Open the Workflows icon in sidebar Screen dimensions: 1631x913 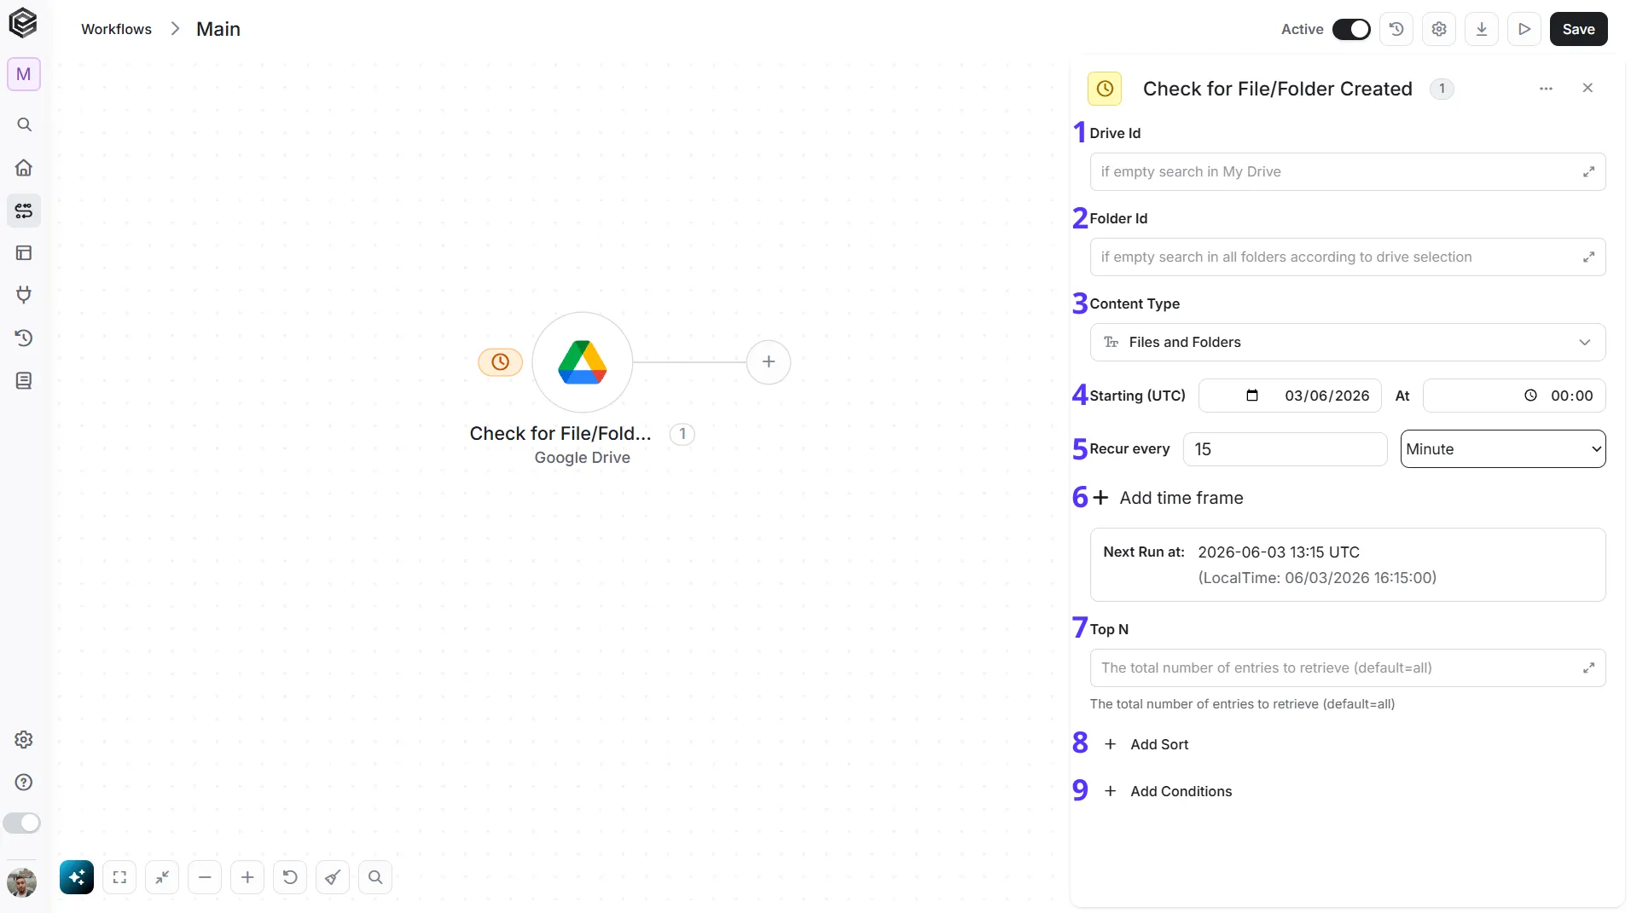tap(24, 210)
